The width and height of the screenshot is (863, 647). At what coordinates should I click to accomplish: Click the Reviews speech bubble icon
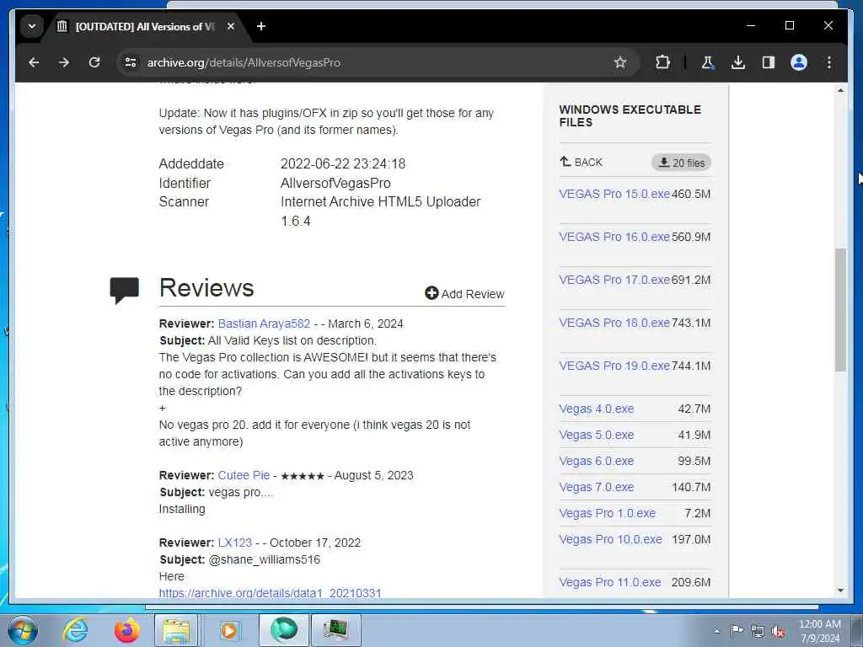tap(125, 290)
